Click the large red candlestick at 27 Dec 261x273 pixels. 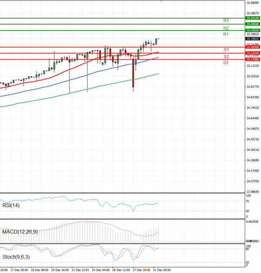[133, 73]
